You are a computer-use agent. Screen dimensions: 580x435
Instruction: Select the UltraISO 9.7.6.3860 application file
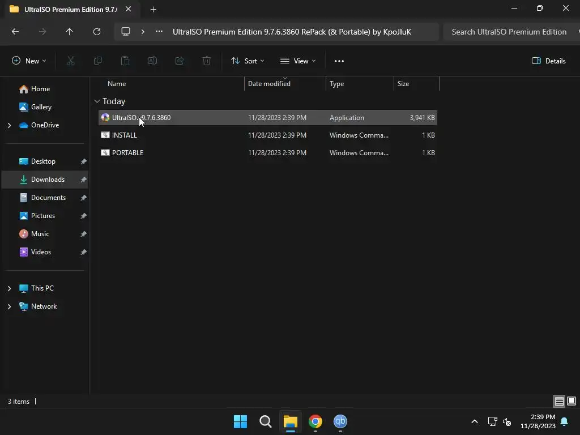click(x=268, y=118)
